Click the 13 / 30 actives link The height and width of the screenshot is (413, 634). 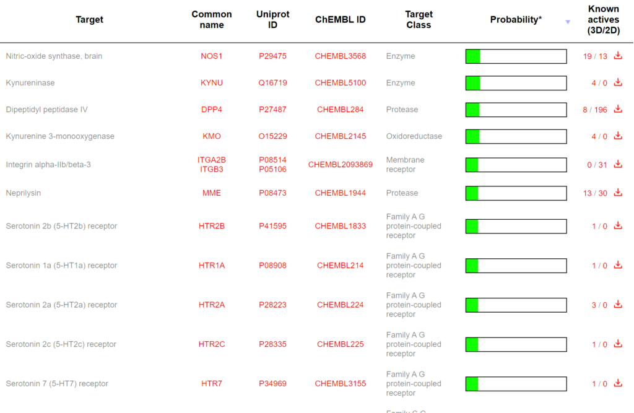[x=595, y=193]
